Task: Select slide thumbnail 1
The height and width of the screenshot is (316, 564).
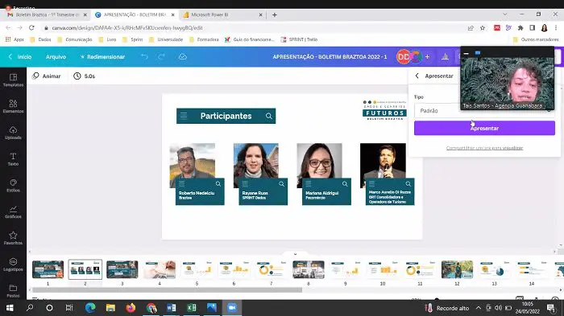Action: click(x=48, y=269)
